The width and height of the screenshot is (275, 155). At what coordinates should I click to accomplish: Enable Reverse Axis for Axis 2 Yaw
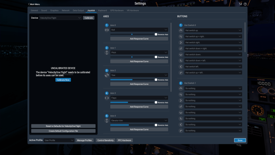(x=156, y=80)
